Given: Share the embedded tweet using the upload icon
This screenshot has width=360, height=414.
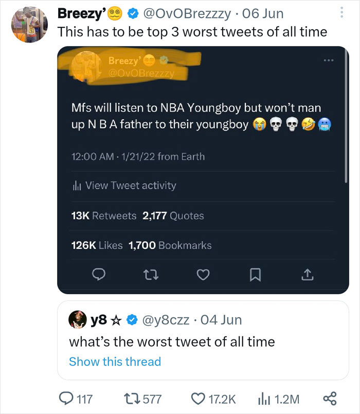Looking at the screenshot, I should [307, 275].
